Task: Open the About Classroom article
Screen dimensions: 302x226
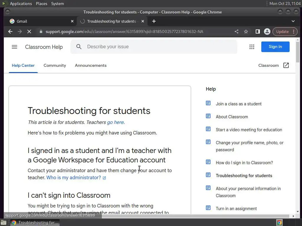Action: [x=232, y=117]
